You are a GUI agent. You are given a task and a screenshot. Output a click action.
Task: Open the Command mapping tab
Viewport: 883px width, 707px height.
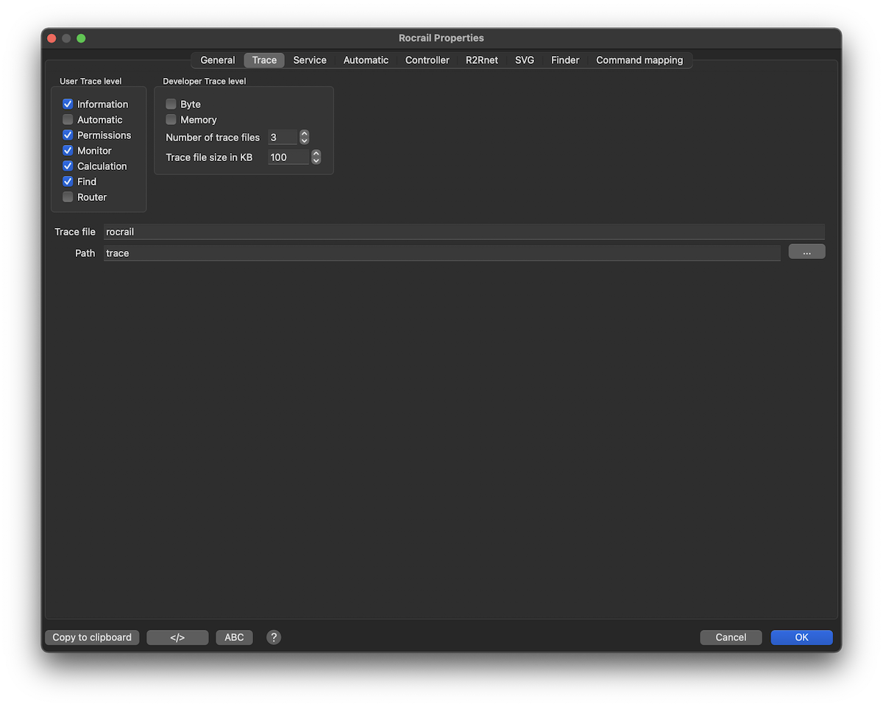[639, 60]
